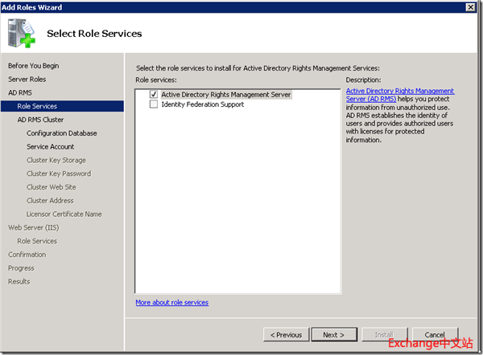
Task: Uncheck Active Directory Rights Management Server checkbox
Action: [153, 94]
